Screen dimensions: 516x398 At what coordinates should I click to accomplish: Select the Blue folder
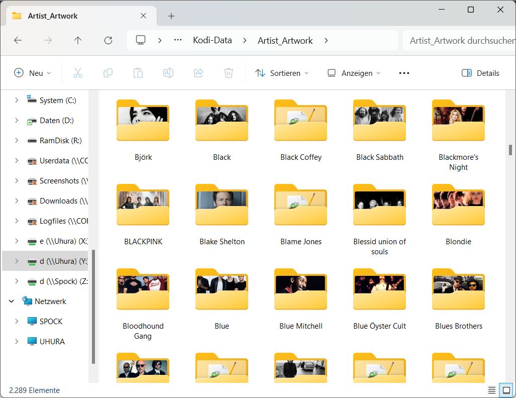click(222, 299)
